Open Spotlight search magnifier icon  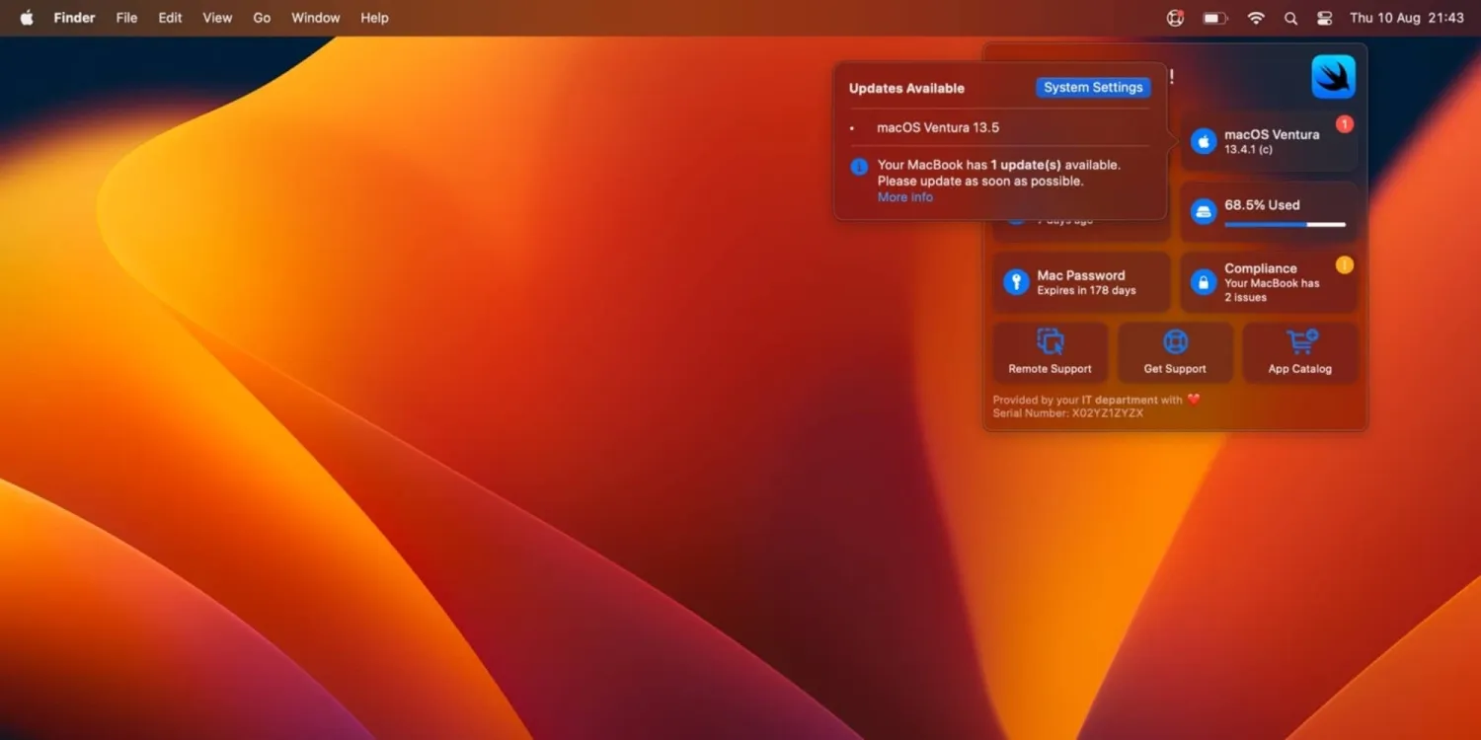(1290, 18)
